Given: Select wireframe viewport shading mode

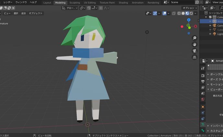Looking at the screenshot, I should (179, 13).
